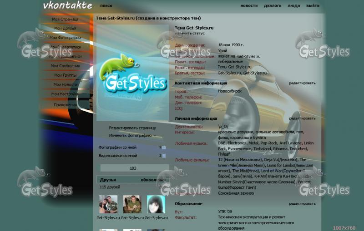Open third friend thumbnail with dark hair
The height and width of the screenshot is (231, 364).
pos(156,204)
